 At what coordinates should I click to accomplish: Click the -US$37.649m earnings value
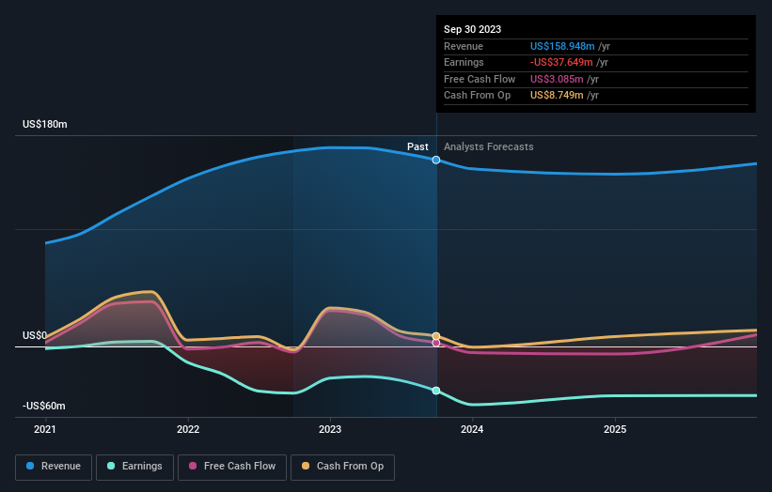pos(561,62)
